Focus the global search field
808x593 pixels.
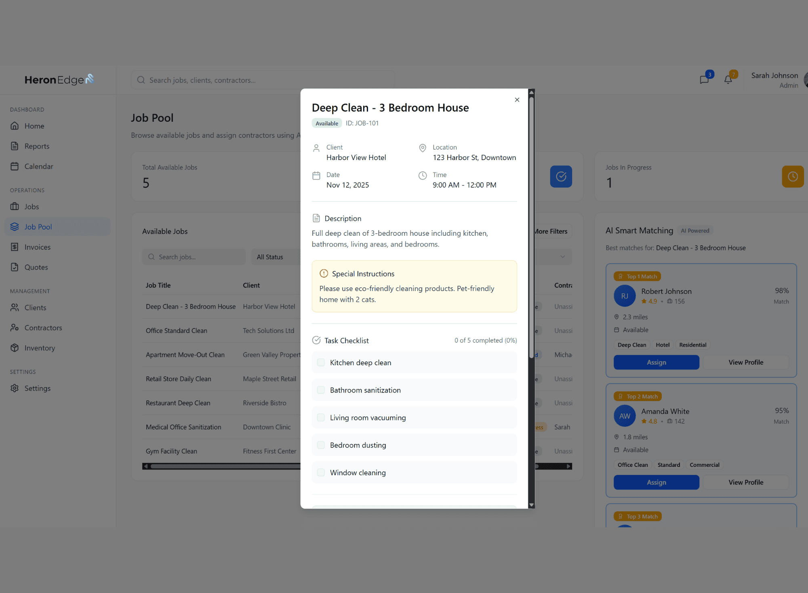[263, 80]
